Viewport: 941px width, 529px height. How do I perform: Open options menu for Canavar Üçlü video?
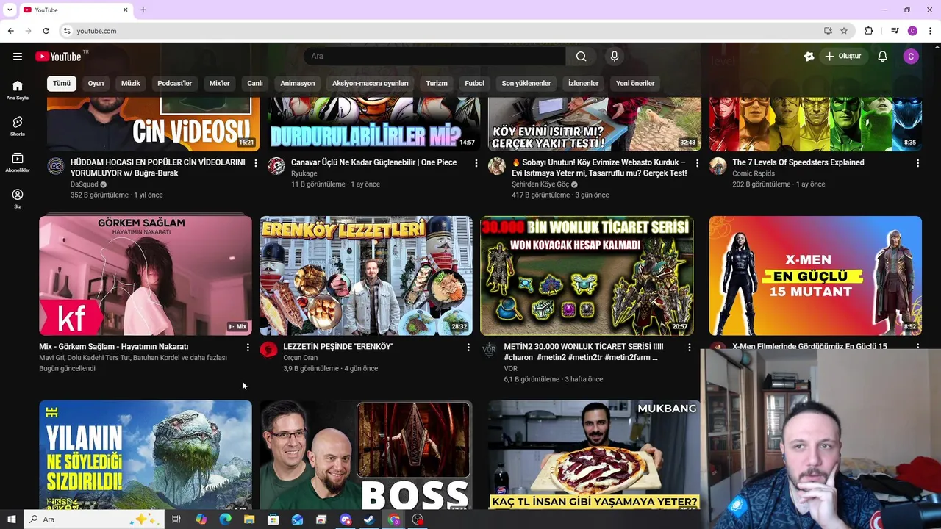pos(476,163)
